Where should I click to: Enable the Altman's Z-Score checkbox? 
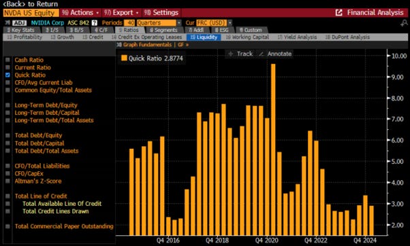(x=8, y=181)
